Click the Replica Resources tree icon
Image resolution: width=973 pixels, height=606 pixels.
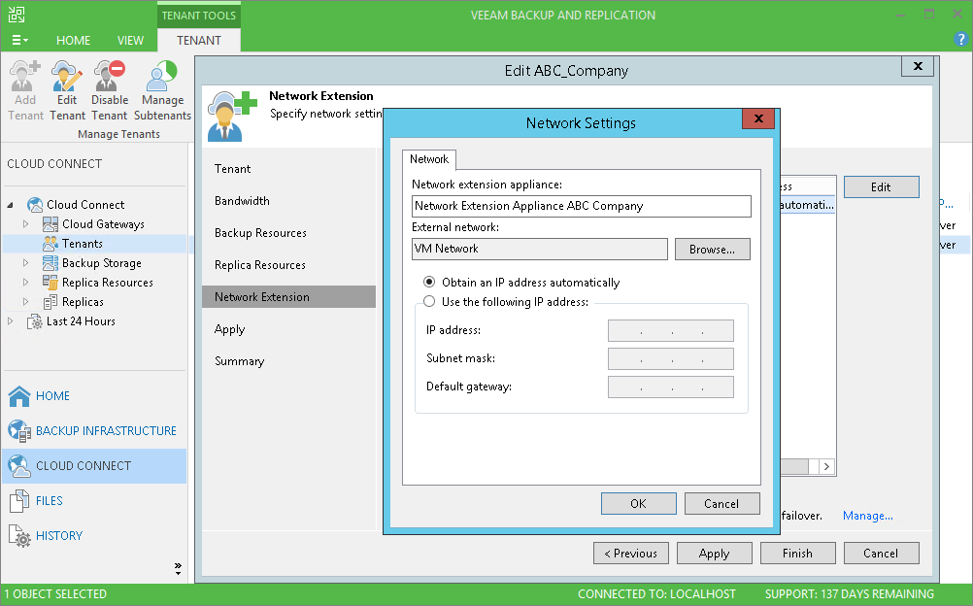click(50, 283)
